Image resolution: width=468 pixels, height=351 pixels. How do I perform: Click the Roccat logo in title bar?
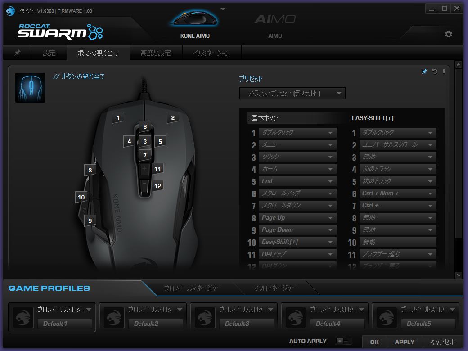[x=10, y=11]
